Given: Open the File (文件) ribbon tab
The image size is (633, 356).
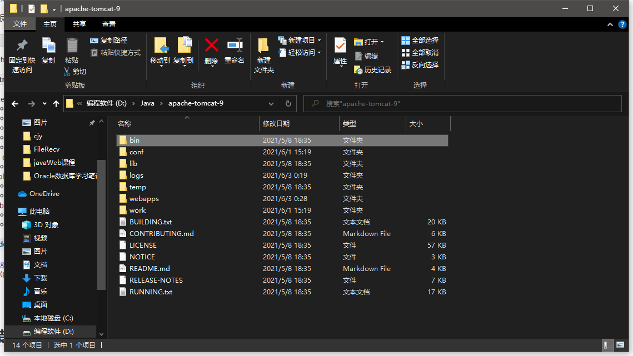Looking at the screenshot, I should (20, 24).
